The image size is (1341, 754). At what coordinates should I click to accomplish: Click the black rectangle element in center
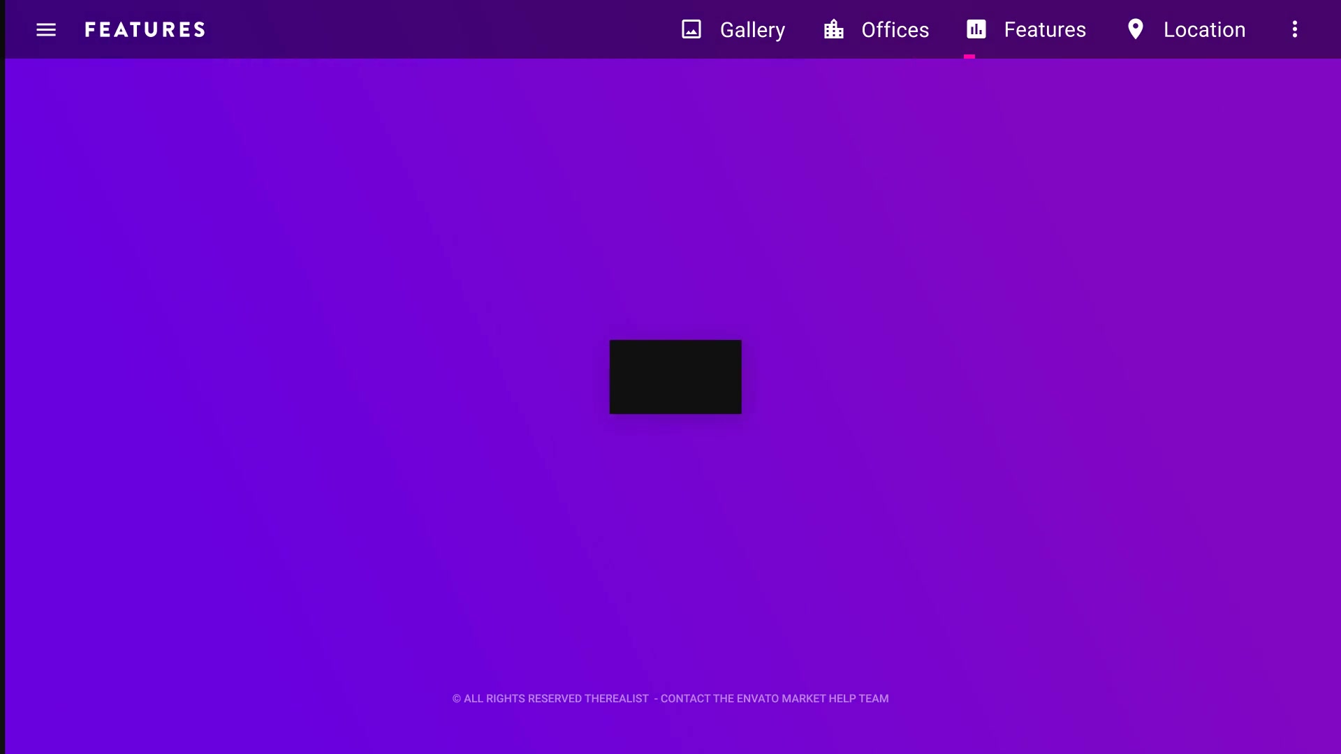click(x=675, y=376)
